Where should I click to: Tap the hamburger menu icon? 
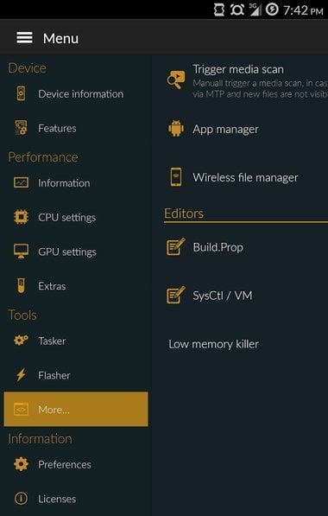click(x=25, y=38)
